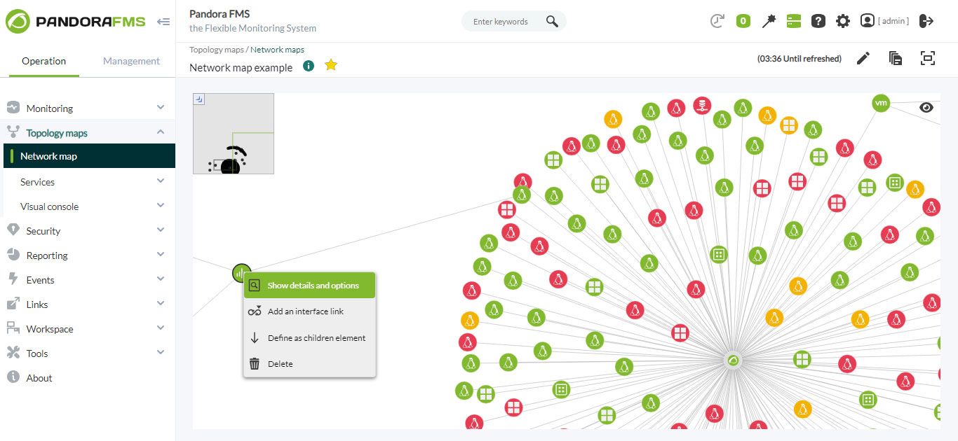Switch to the Management tab
958x441 pixels.
point(131,61)
